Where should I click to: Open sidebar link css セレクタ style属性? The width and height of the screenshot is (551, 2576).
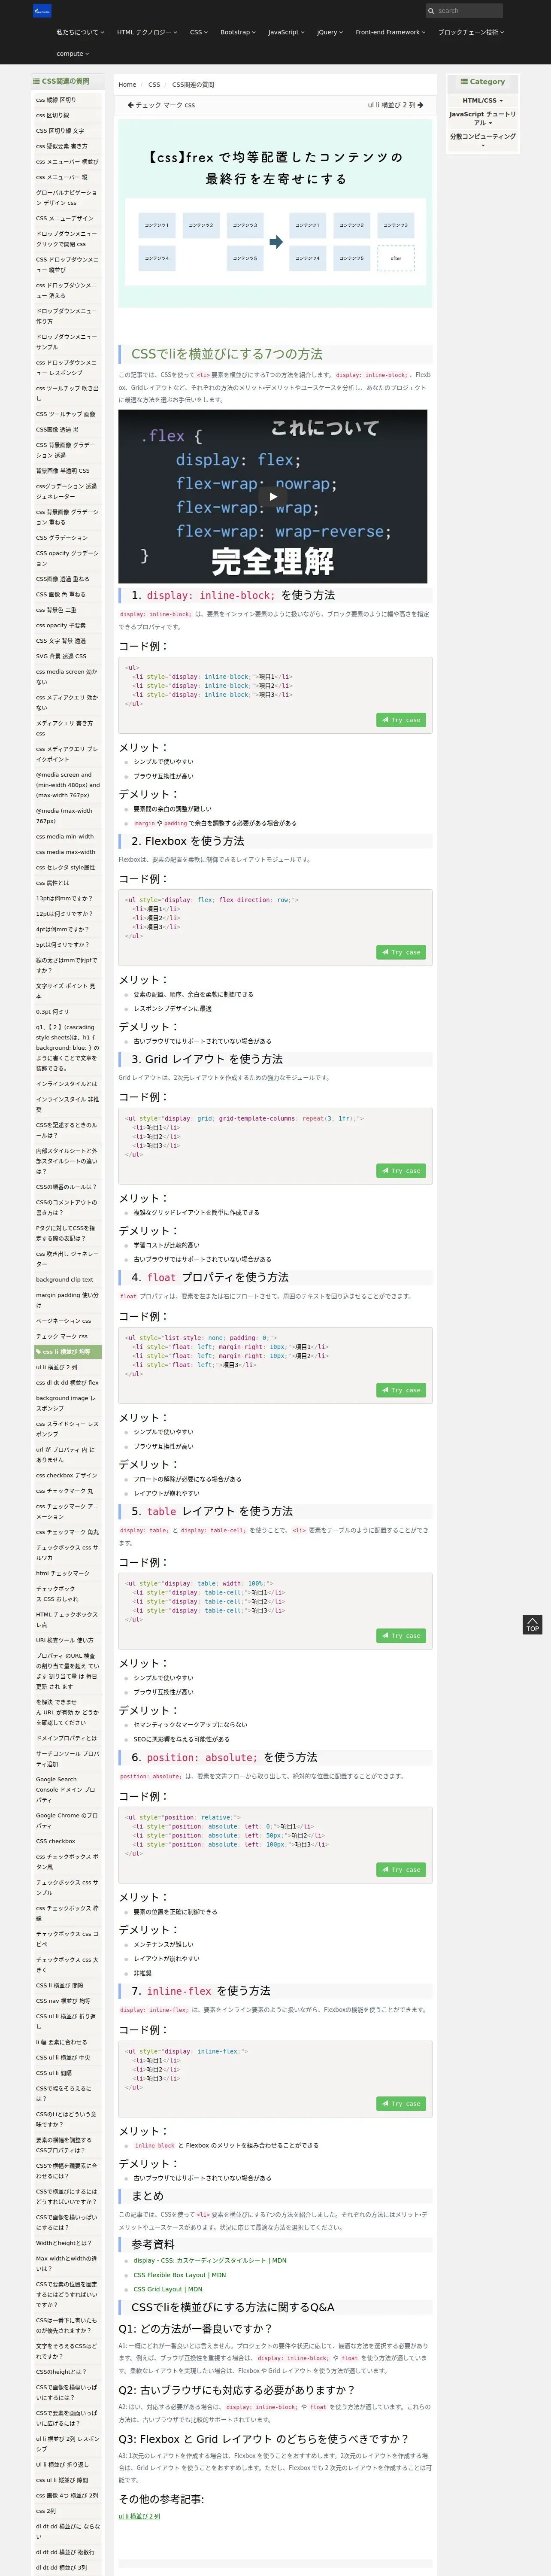(x=66, y=868)
